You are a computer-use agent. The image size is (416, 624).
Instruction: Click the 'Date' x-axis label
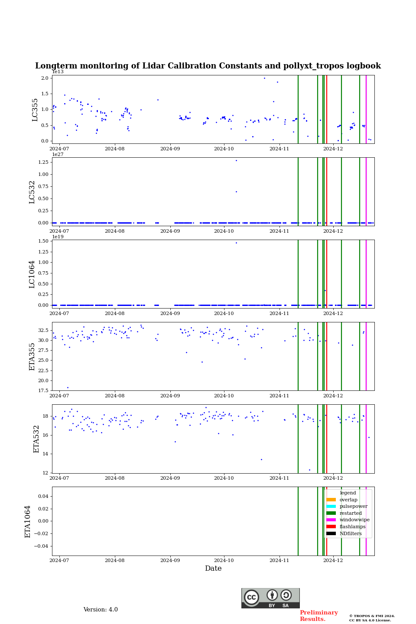213,569
